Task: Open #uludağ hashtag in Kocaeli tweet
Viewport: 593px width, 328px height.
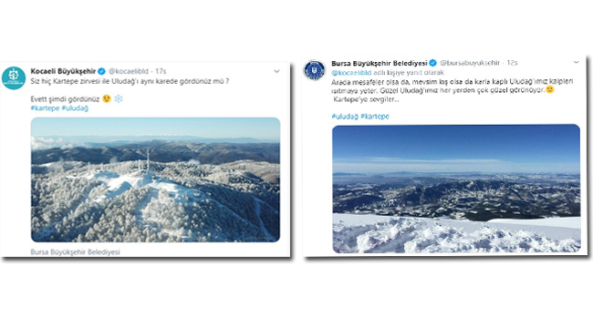Action: tap(75, 108)
